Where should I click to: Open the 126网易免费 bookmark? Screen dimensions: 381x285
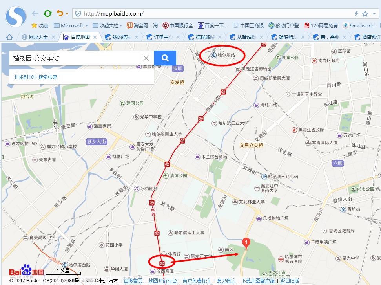click(321, 25)
